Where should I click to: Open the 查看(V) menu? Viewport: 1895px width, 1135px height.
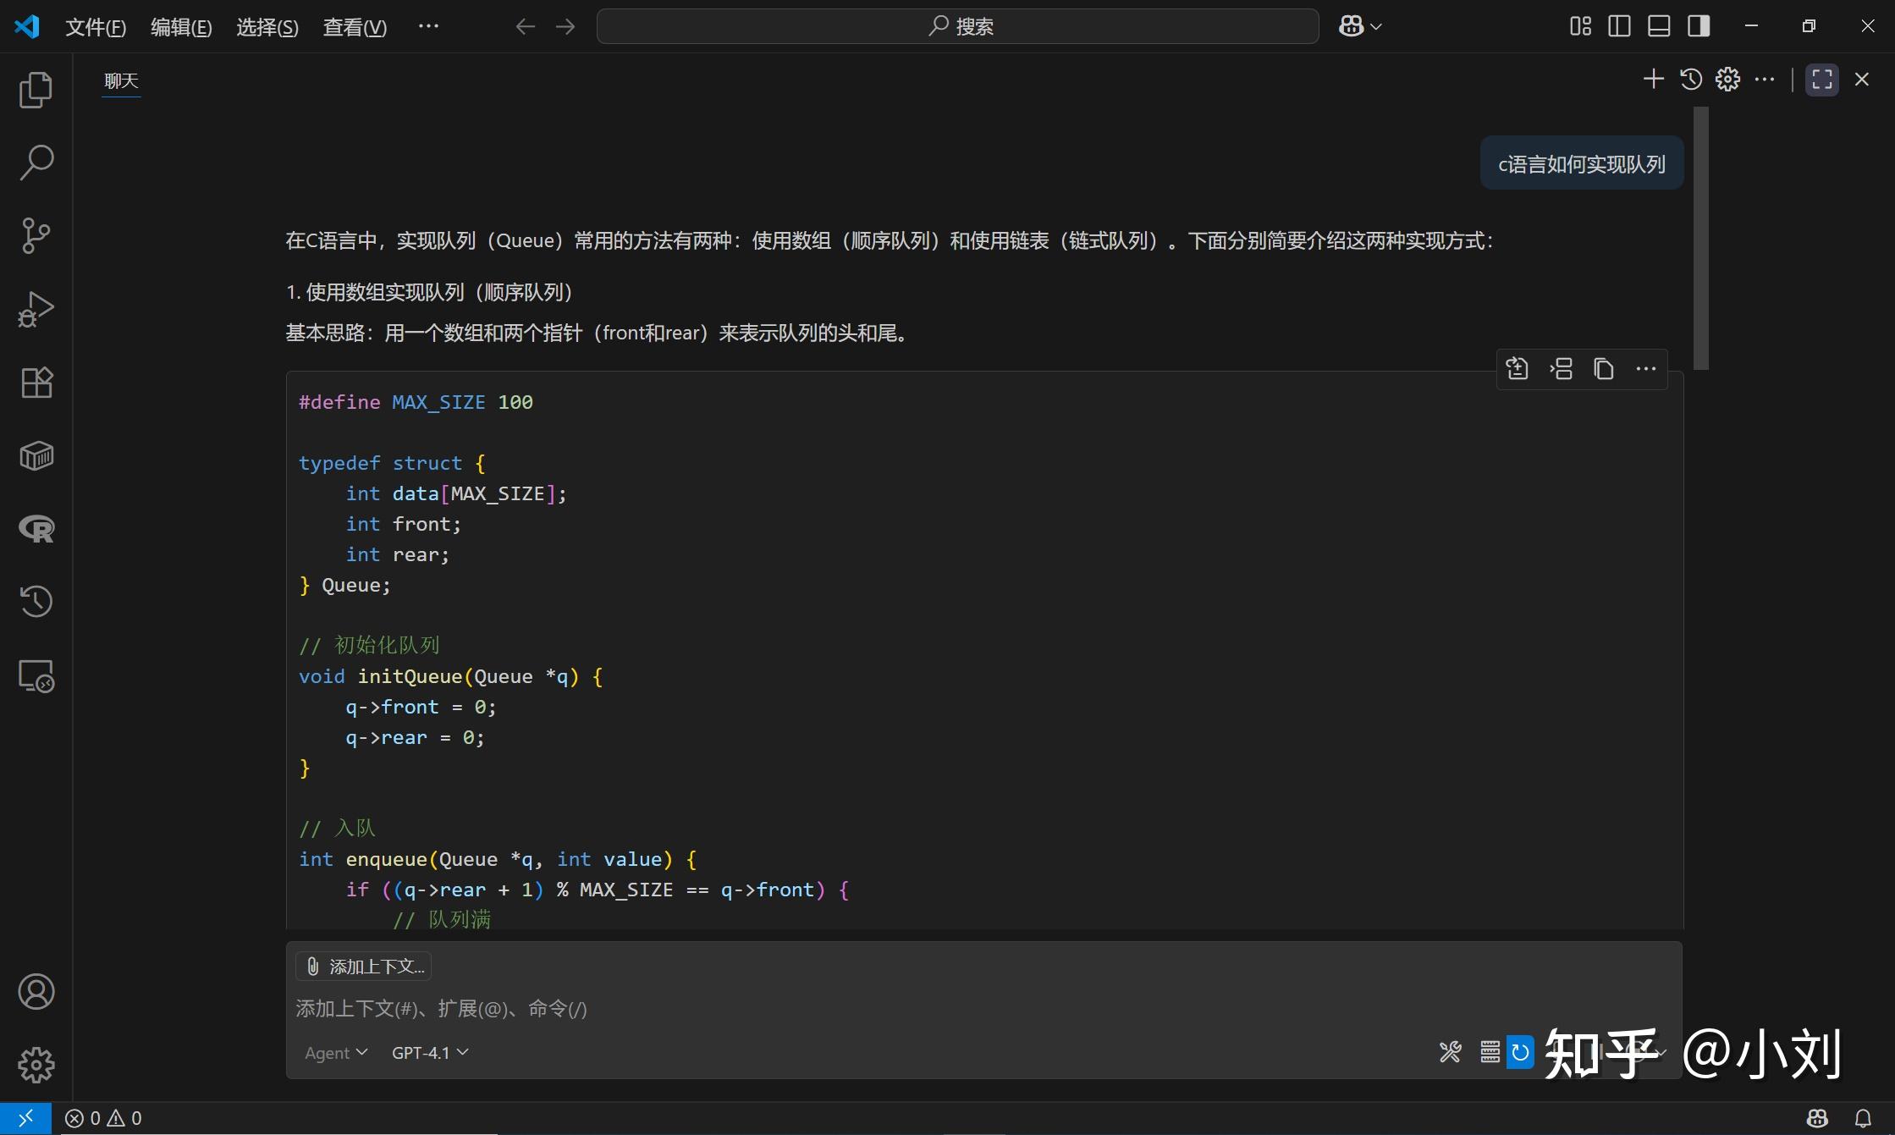[355, 26]
